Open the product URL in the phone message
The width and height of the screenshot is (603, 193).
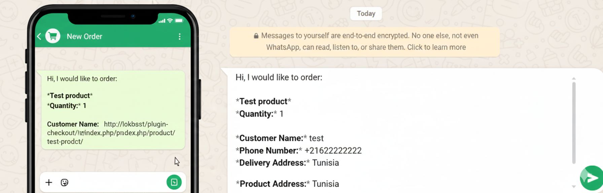click(x=111, y=133)
